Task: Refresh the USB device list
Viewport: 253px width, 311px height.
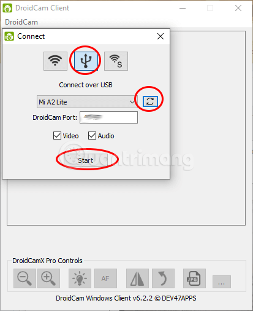Action: click(150, 101)
